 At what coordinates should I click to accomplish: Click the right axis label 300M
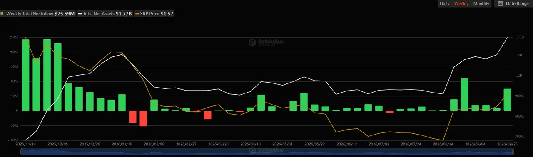click(519, 137)
